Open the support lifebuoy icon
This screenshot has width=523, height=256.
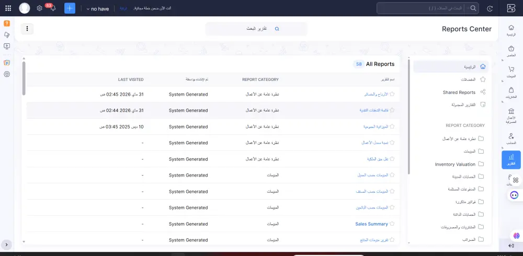(7, 74)
